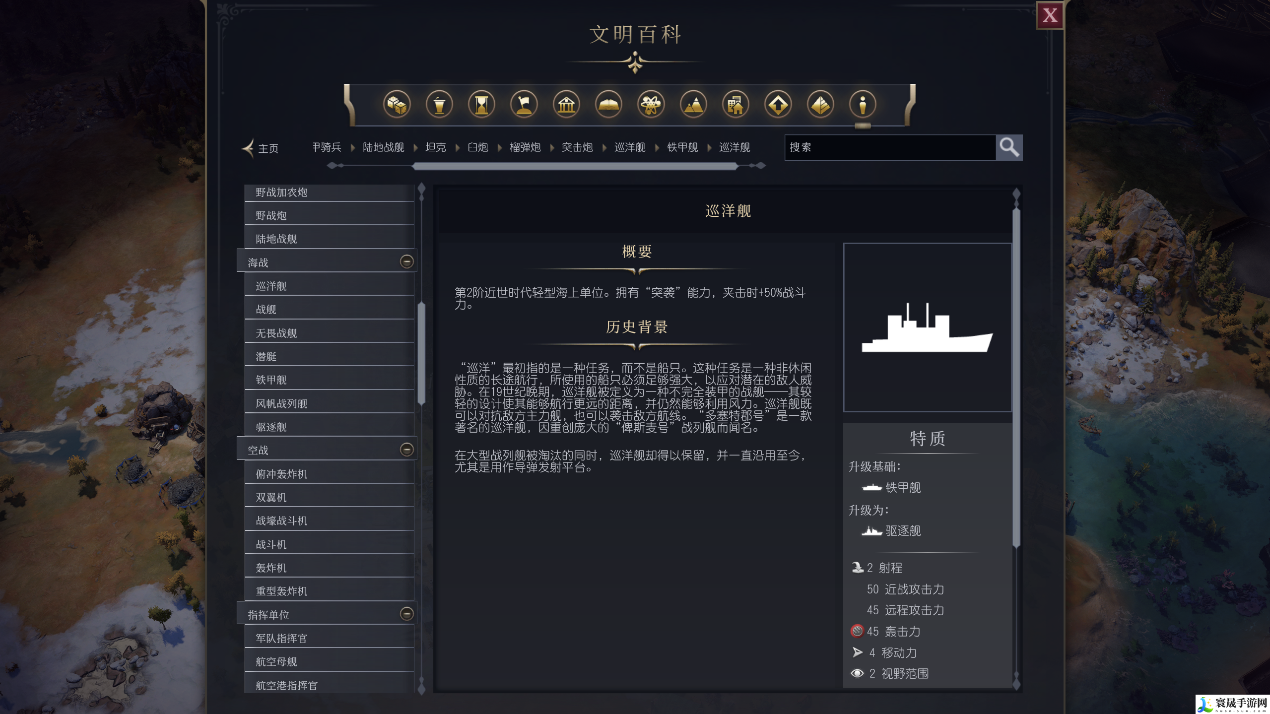This screenshot has width=1270, height=714.
Task: Open the dice category icon
Action: [x=397, y=105]
